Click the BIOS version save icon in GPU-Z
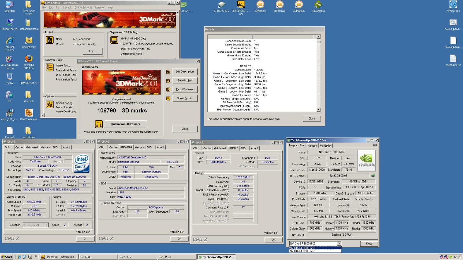463x260 pixels. click(373, 176)
